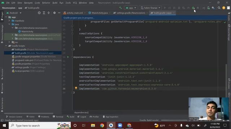The height and width of the screenshot is (129, 231).
Task: Click the Project panel horizontal scrollbar
Action: tap(29, 113)
